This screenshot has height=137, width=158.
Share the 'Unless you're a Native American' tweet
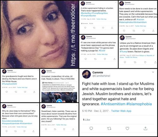tap(155, 62)
